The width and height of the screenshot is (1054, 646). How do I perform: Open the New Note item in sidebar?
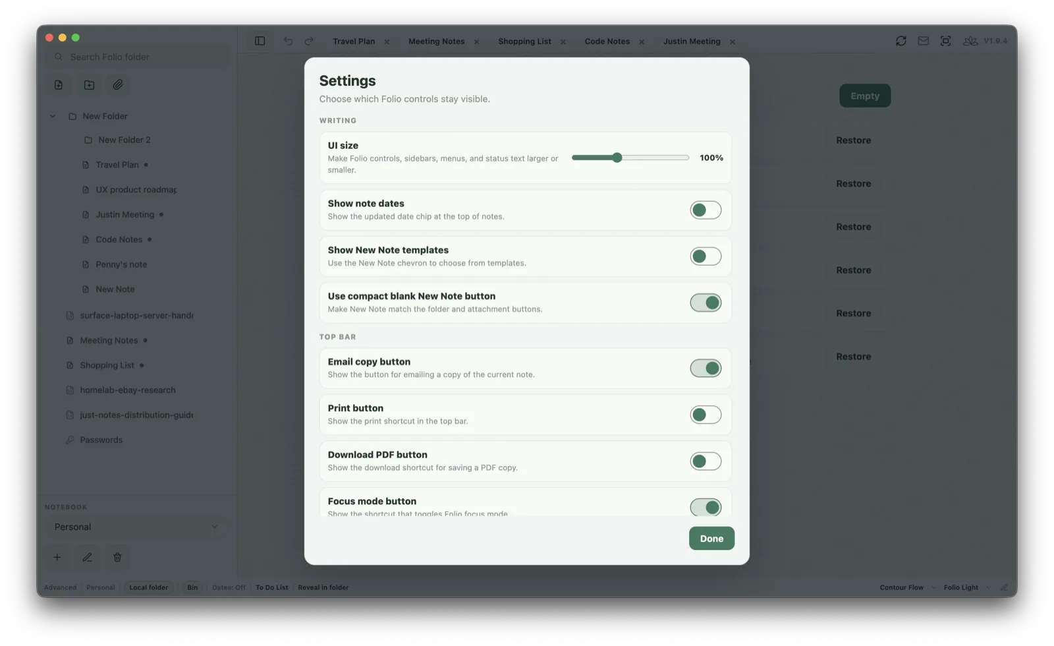(115, 289)
